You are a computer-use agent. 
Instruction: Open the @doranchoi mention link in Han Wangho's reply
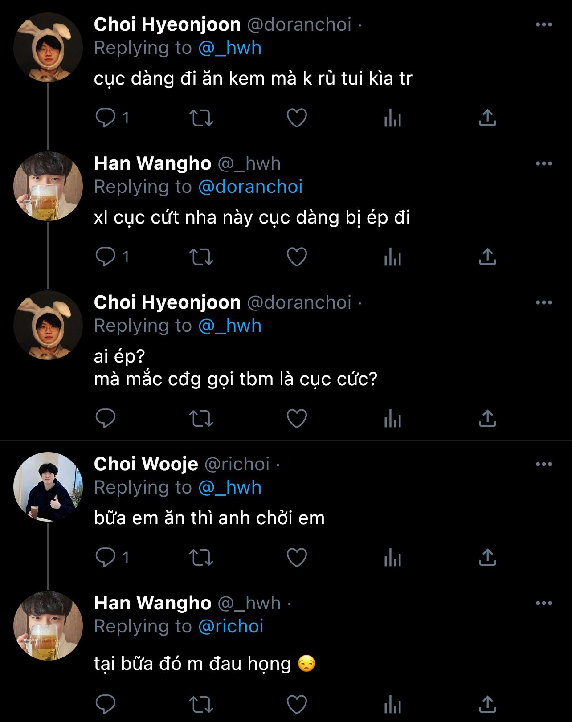point(250,187)
